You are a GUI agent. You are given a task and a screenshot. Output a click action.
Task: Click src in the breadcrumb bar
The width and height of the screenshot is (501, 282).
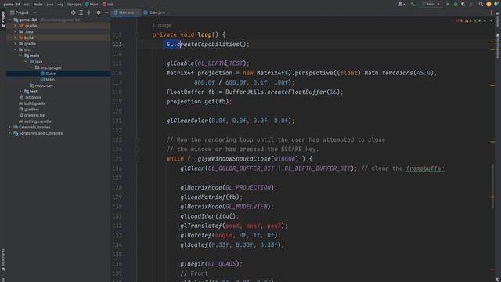click(27, 5)
